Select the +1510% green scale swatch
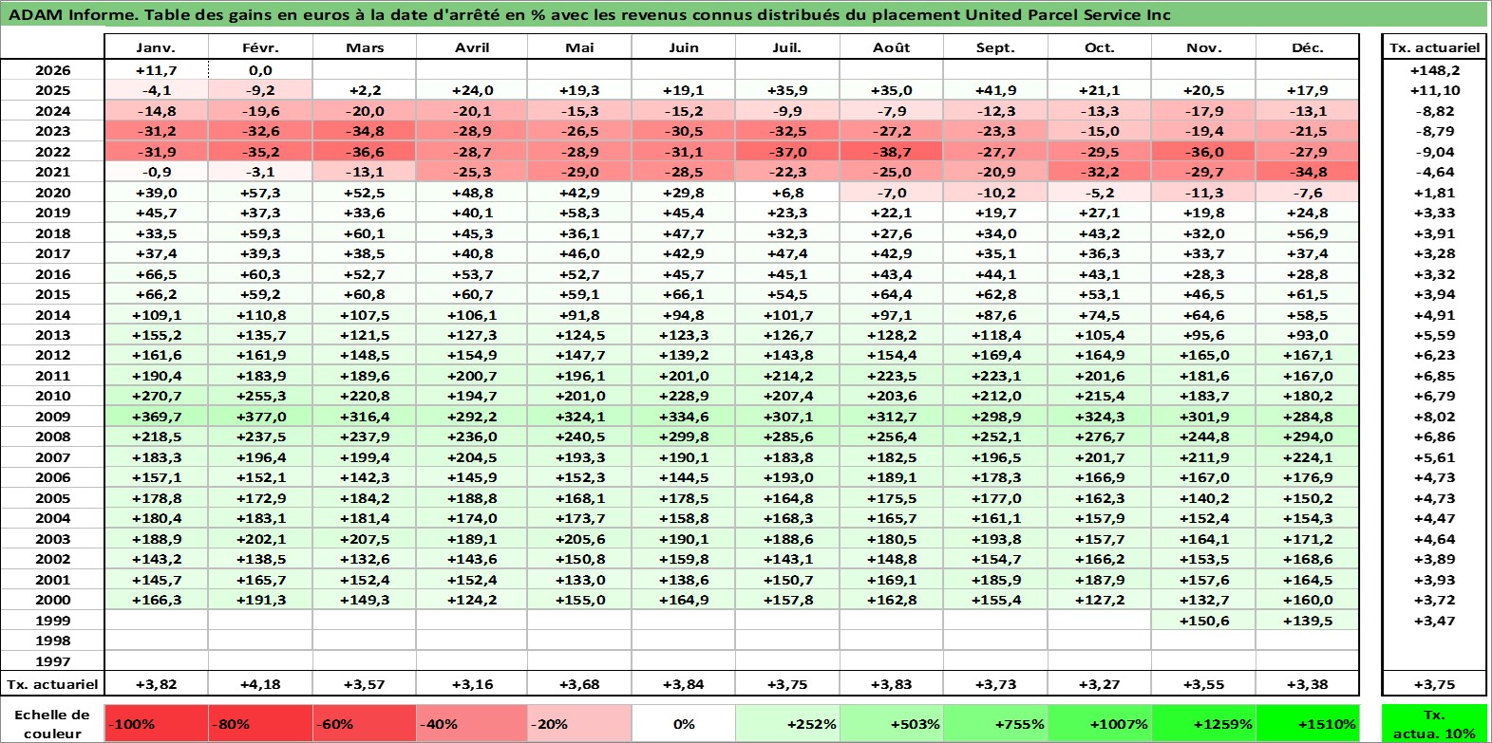The image size is (1492, 743). pos(1307,724)
